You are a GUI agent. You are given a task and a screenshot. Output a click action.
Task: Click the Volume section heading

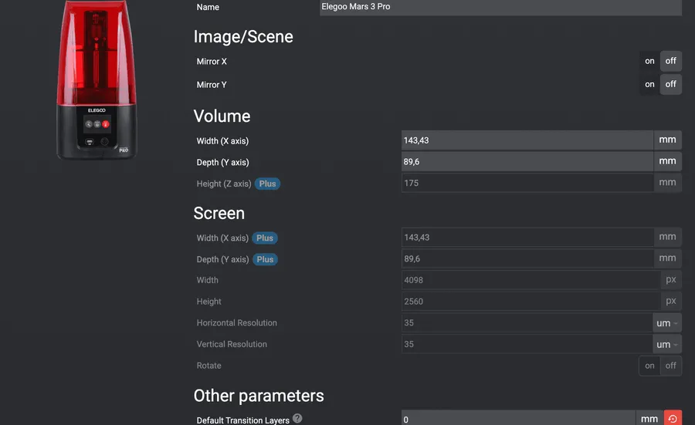(x=222, y=116)
